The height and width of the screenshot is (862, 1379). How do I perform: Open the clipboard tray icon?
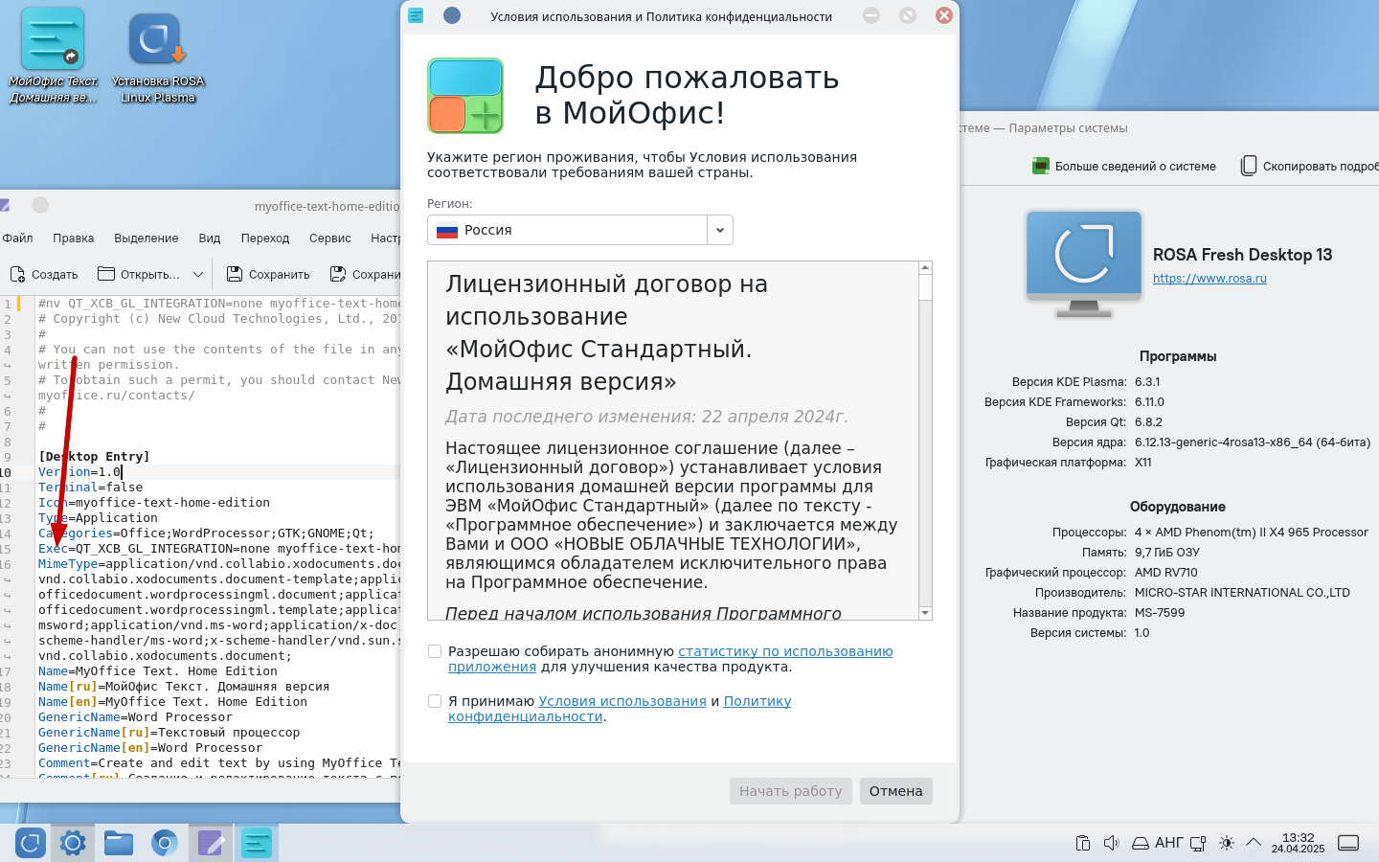1083,843
